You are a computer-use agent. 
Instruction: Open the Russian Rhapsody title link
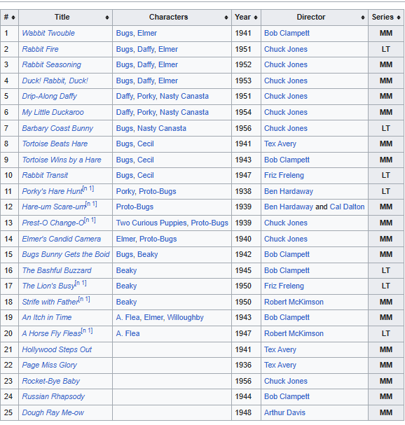53,396
